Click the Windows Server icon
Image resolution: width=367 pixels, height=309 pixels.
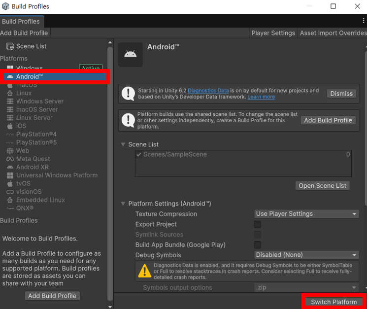coord(10,102)
